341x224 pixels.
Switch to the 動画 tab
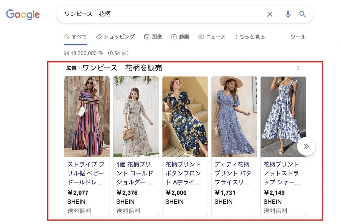180,37
